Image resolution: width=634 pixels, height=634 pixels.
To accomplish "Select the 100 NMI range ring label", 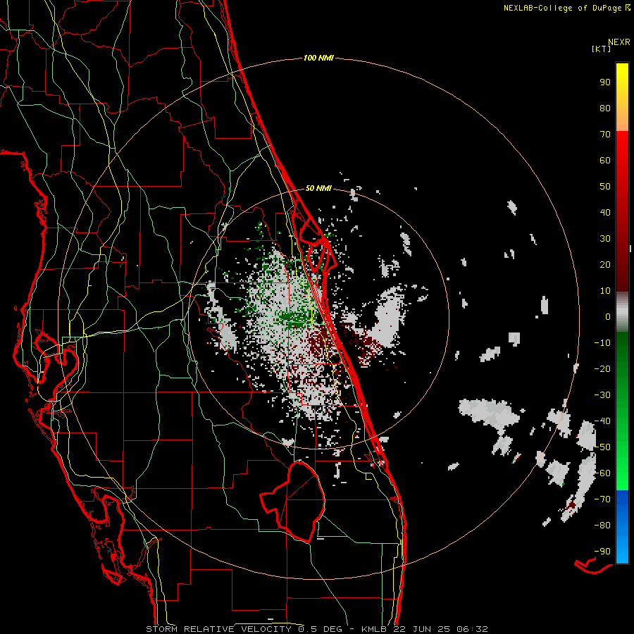I will 318,58.
